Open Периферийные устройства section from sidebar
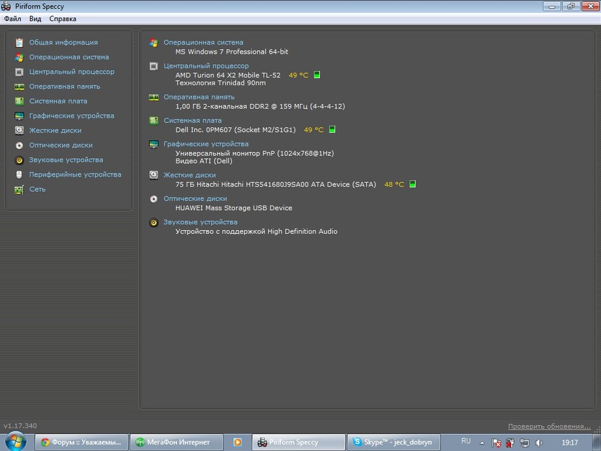The image size is (601, 451). coord(75,174)
